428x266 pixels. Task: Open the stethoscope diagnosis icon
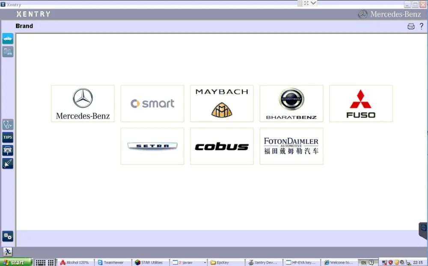click(8, 125)
